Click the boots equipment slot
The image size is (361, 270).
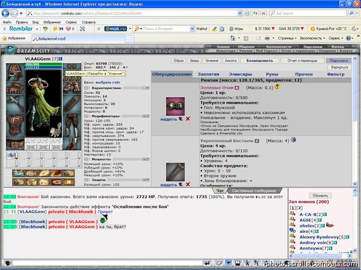[72, 144]
